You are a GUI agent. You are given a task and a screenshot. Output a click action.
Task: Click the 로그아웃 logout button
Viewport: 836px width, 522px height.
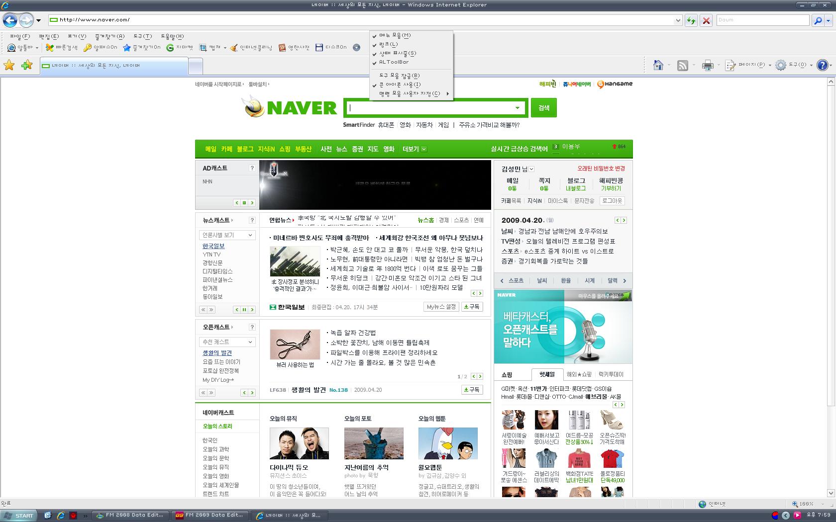[612, 201]
